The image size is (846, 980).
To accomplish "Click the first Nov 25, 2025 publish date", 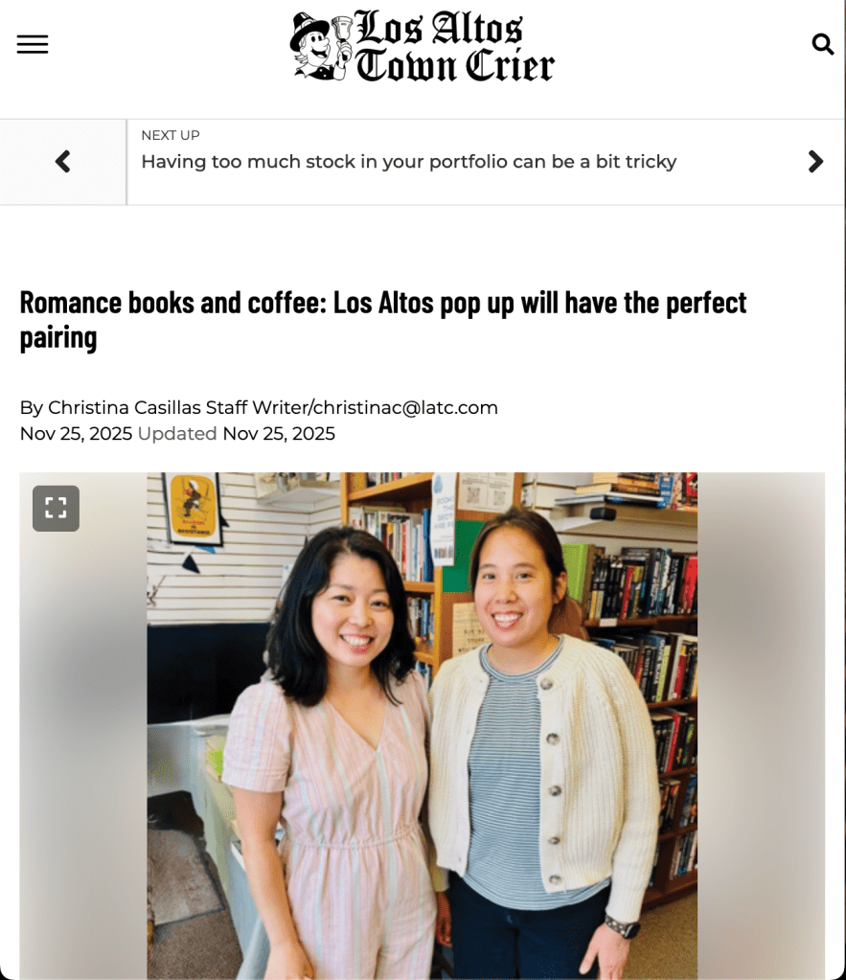I will click(76, 434).
